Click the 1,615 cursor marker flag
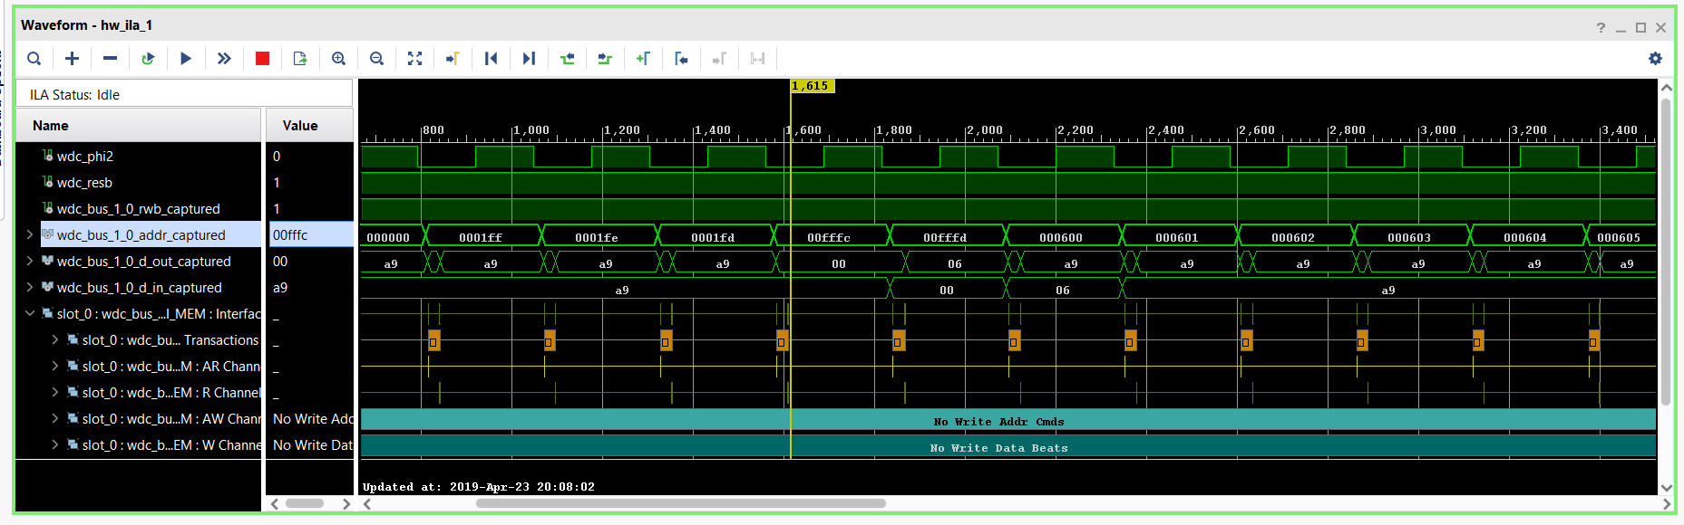 coord(811,86)
